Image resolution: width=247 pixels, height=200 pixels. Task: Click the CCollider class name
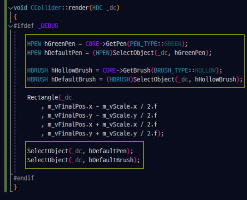click(x=46, y=8)
